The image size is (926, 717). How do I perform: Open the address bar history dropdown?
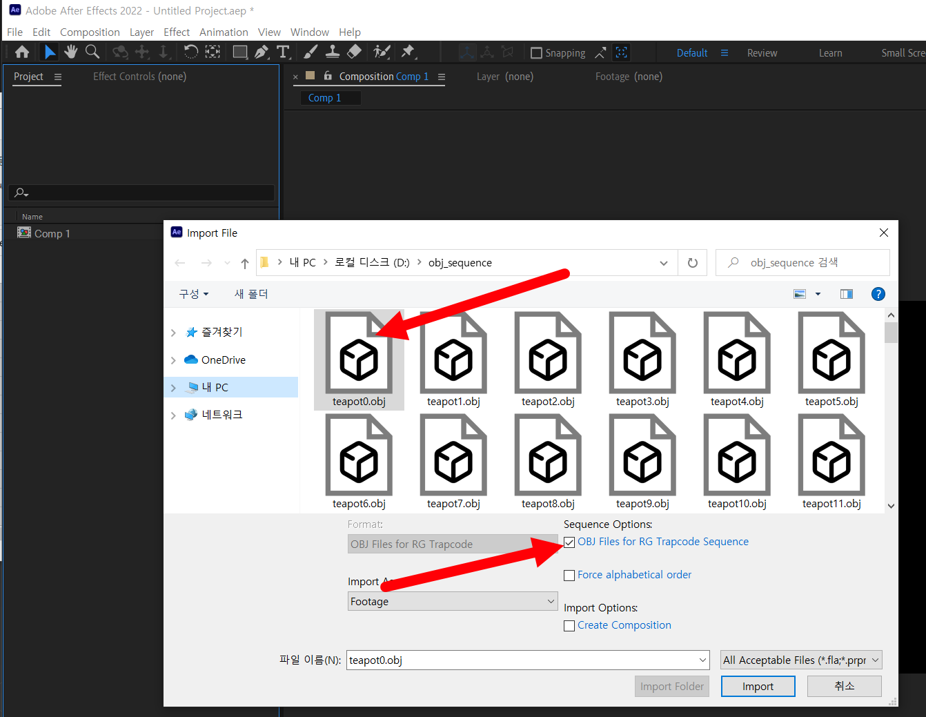[x=664, y=263]
